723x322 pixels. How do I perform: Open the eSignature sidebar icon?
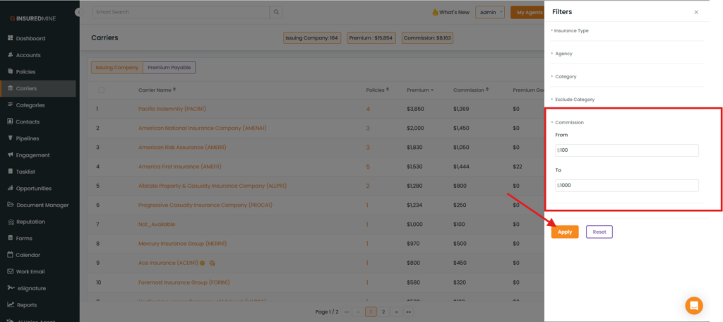pos(11,288)
